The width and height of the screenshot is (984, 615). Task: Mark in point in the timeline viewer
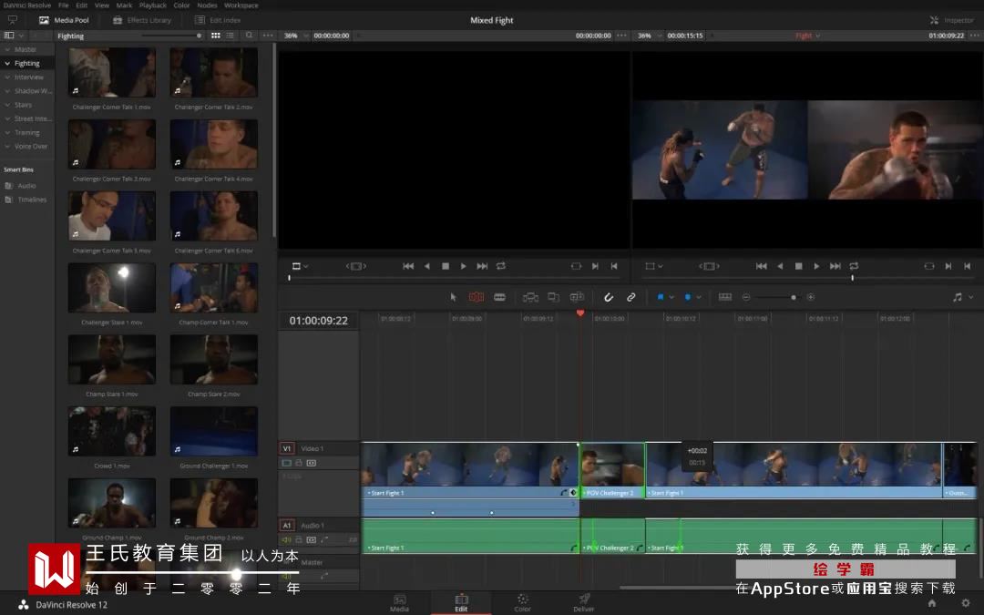[x=948, y=266]
